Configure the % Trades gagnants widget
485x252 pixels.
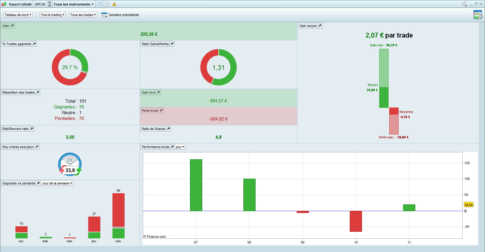pyautogui.click(x=35, y=44)
